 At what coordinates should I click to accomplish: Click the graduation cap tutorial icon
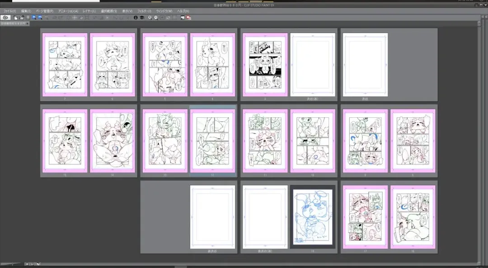(x=141, y=18)
